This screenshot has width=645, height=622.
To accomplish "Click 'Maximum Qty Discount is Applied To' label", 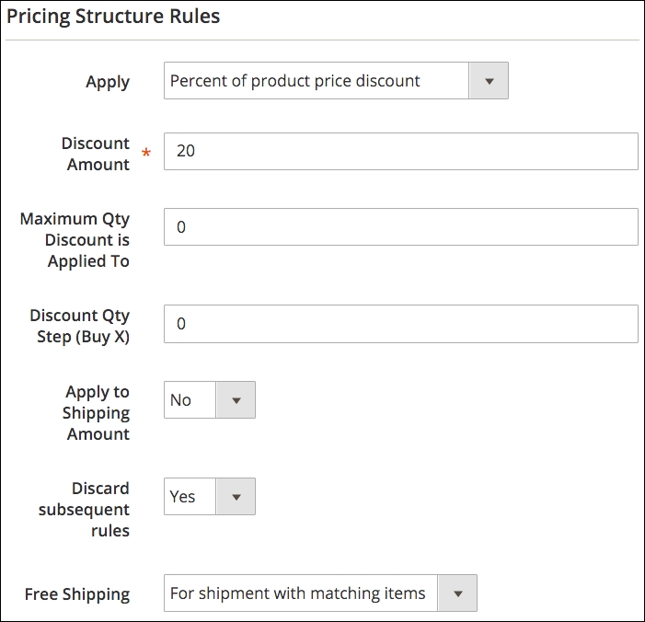I will 75,240.
